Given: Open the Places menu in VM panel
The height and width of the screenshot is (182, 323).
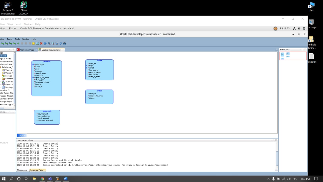Looking at the screenshot, I should (12, 29).
